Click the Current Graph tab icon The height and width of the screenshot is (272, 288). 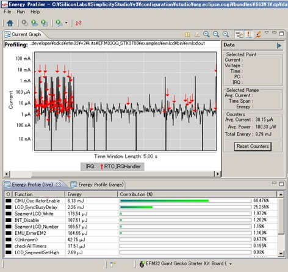7,34
